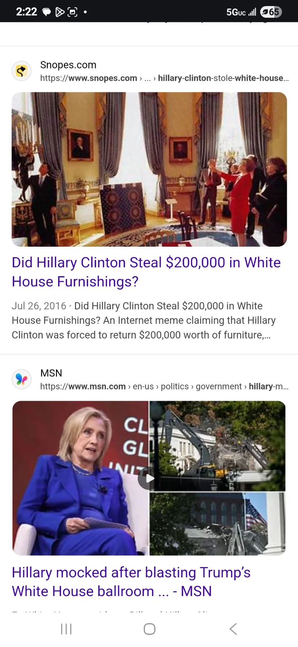The width and height of the screenshot is (298, 647).
Task: Open the Snopes White House room thumbnail
Action: click(149, 169)
